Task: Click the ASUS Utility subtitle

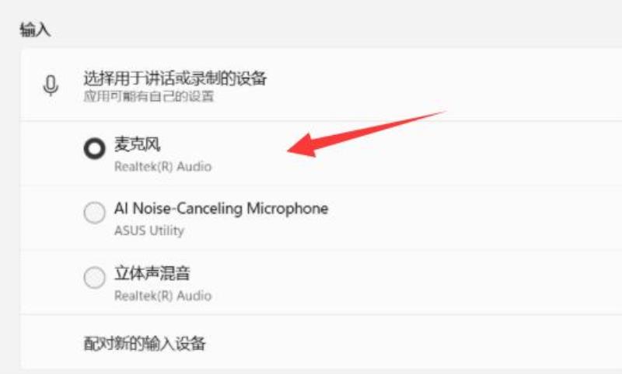Action: click(149, 230)
